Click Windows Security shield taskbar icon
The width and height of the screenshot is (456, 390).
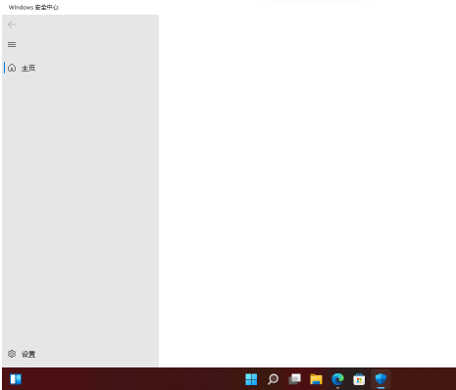point(380,379)
